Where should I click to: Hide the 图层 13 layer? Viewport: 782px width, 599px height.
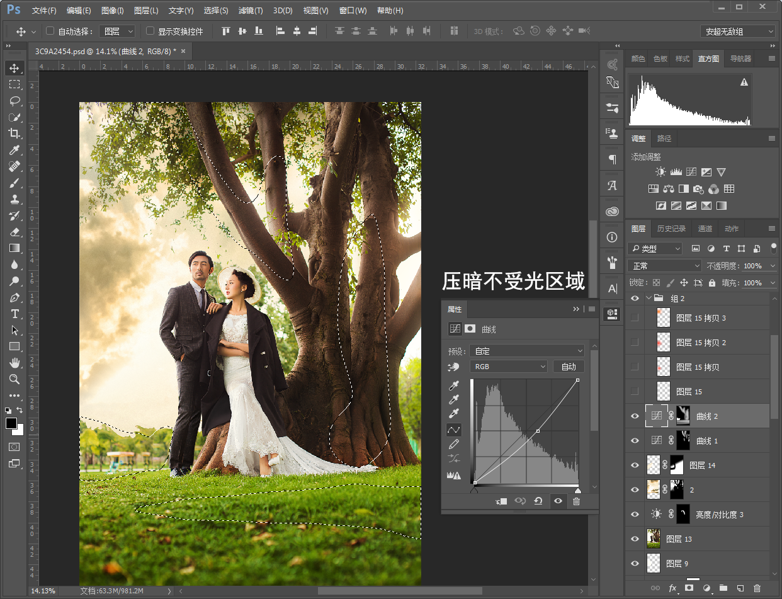(635, 539)
